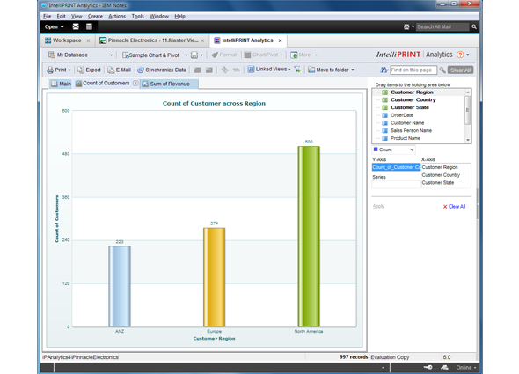The width and height of the screenshot is (519, 374).
Task: Click the Customer Country green field icon
Action: pos(384,99)
